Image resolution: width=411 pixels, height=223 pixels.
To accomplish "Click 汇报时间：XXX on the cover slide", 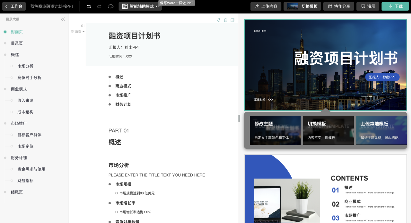I will [x=264, y=100].
